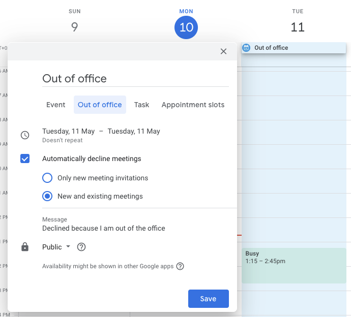Image resolution: width=351 pixels, height=317 pixels.
Task: Switch to the Task tab
Action: 141,105
